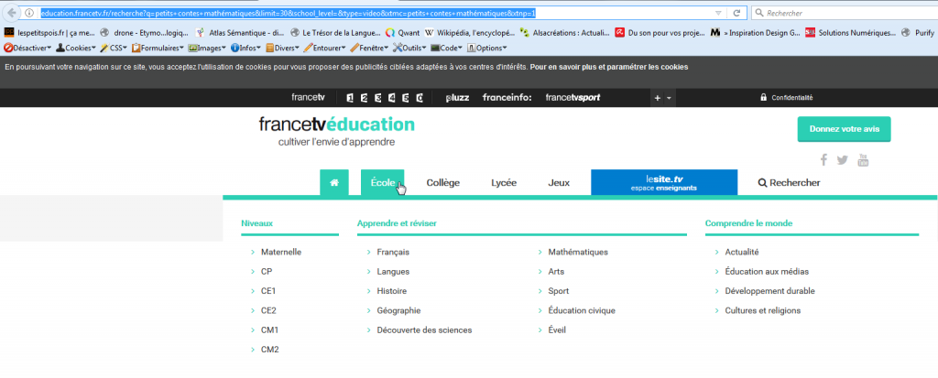Image resolution: width=938 pixels, height=378 pixels.
Task: Select the Collège navigation tab
Action: (443, 183)
